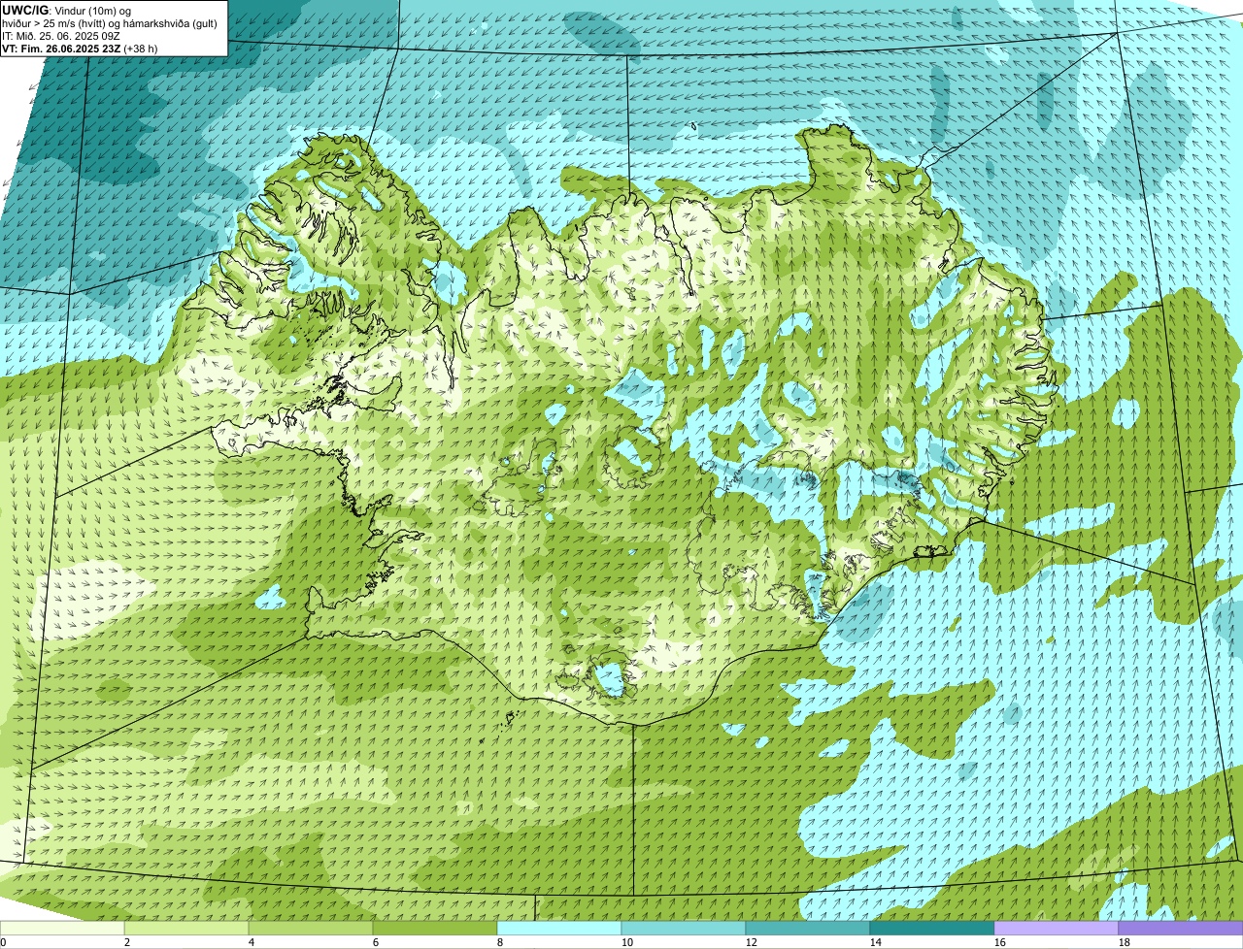Viewport: 1243px width, 949px height.
Task: Click the legend scale label "2"
Action: tap(127, 942)
